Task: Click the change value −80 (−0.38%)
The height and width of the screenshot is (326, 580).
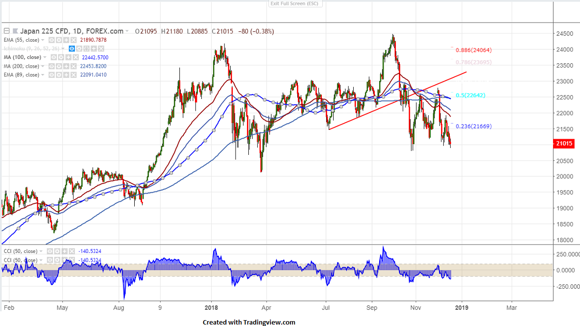Action: coord(256,31)
